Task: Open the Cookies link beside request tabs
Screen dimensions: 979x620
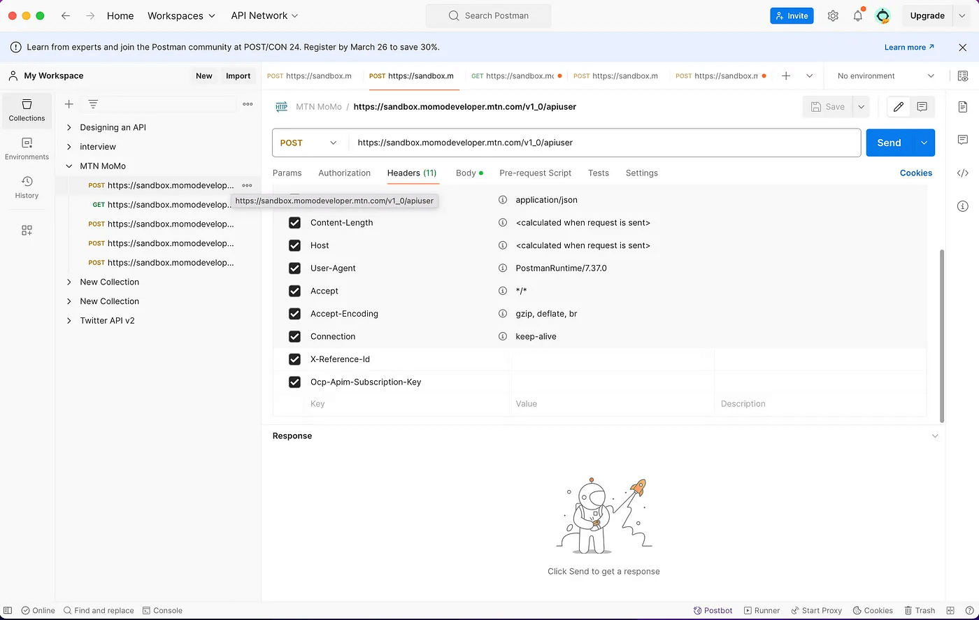Action: point(916,173)
